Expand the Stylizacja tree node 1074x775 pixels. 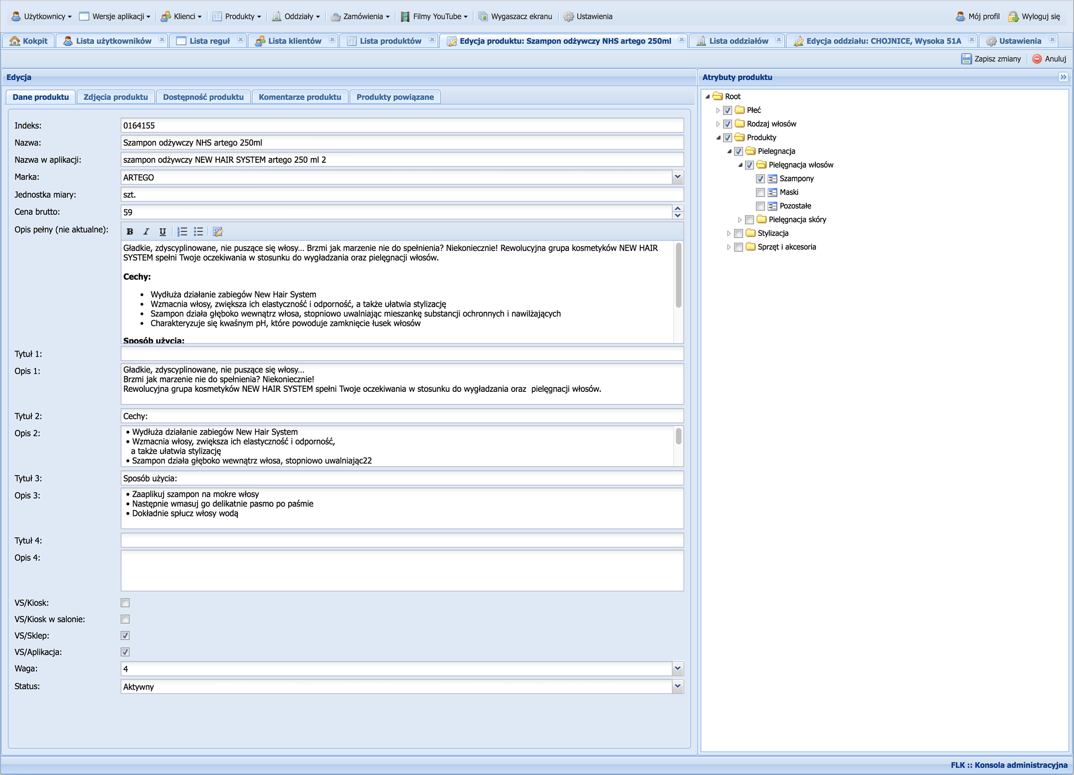tap(729, 233)
